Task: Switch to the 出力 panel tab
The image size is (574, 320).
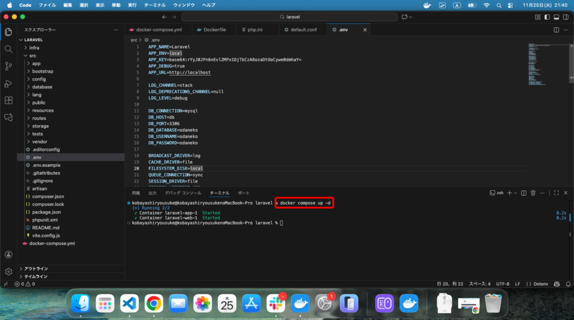Action: tap(152, 193)
